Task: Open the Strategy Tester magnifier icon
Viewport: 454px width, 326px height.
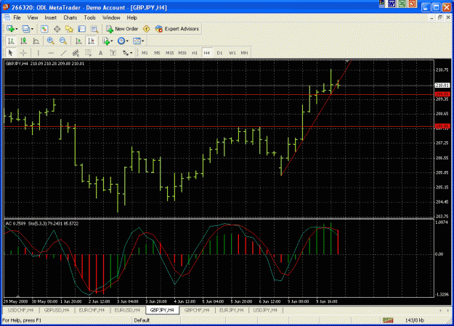Action: pyautogui.click(x=94, y=29)
